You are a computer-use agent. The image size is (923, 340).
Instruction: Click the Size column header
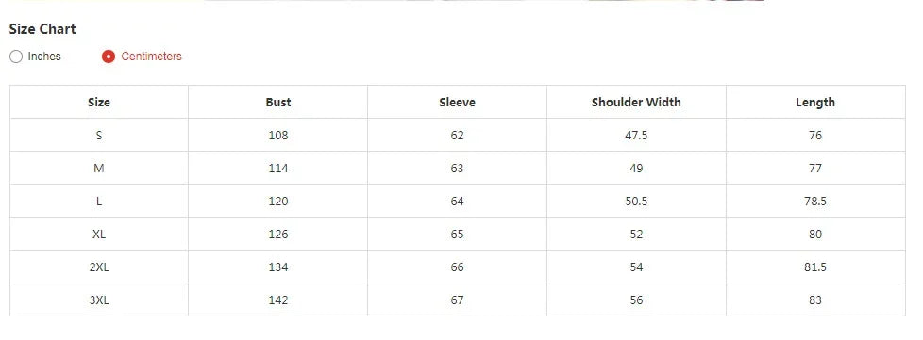pyautogui.click(x=99, y=102)
